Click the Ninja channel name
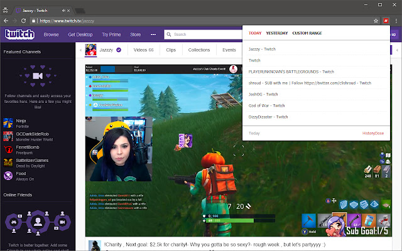 21,121
